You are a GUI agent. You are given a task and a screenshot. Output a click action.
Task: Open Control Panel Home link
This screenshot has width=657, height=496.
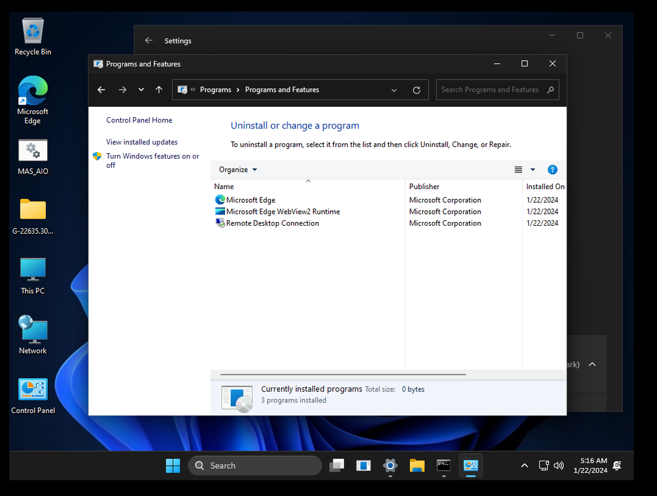click(x=139, y=120)
